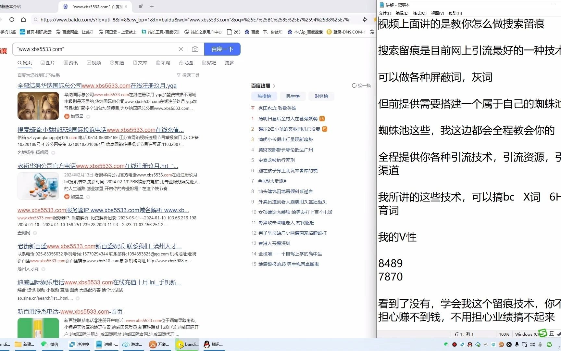Close the xbs5533 Baidu browser tab

tap(126, 6)
